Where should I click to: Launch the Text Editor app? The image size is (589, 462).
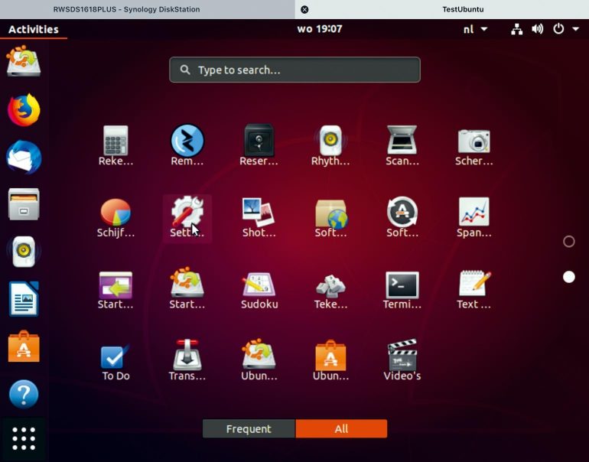(x=474, y=288)
